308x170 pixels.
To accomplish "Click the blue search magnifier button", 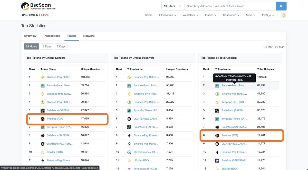I will click(281, 6).
